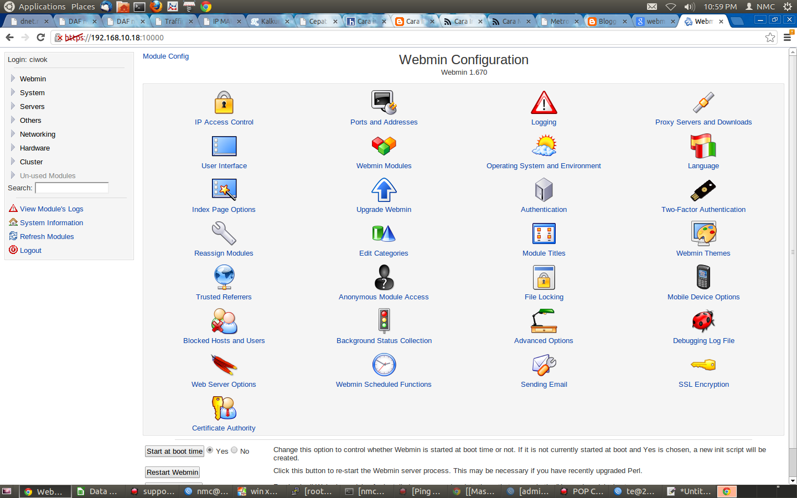Click the File Locking icon
797x498 pixels.
(x=544, y=277)
